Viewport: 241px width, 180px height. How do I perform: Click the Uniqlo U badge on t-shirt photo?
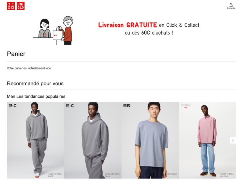pyautogui.click(x=127, y=106)
